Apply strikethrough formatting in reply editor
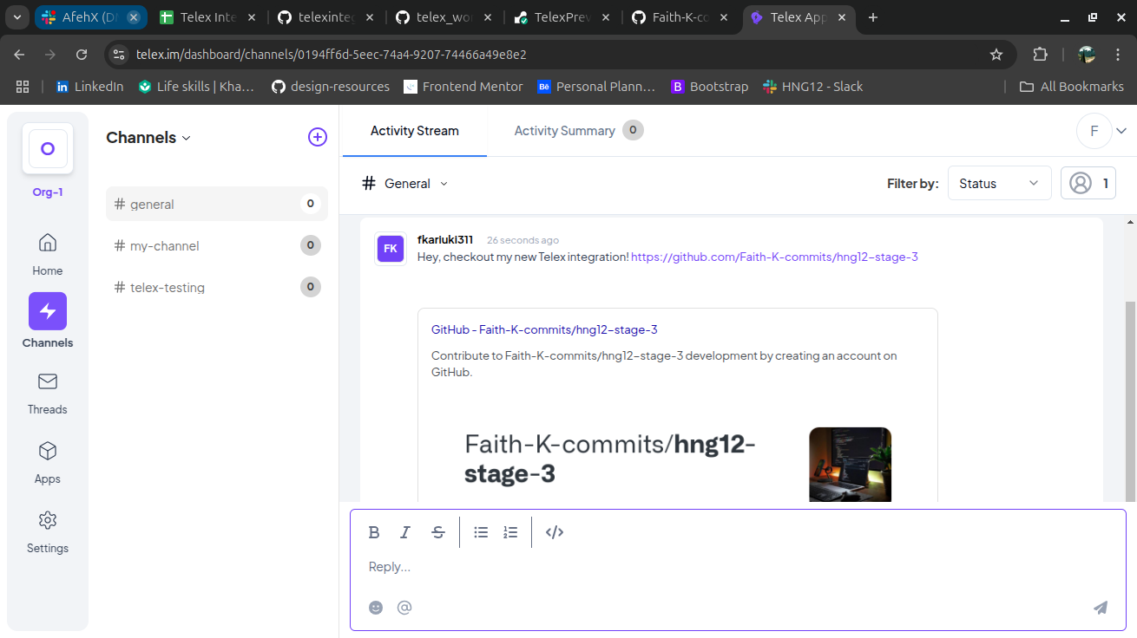This screenshot has height=638, width=1137. (438, 532)
